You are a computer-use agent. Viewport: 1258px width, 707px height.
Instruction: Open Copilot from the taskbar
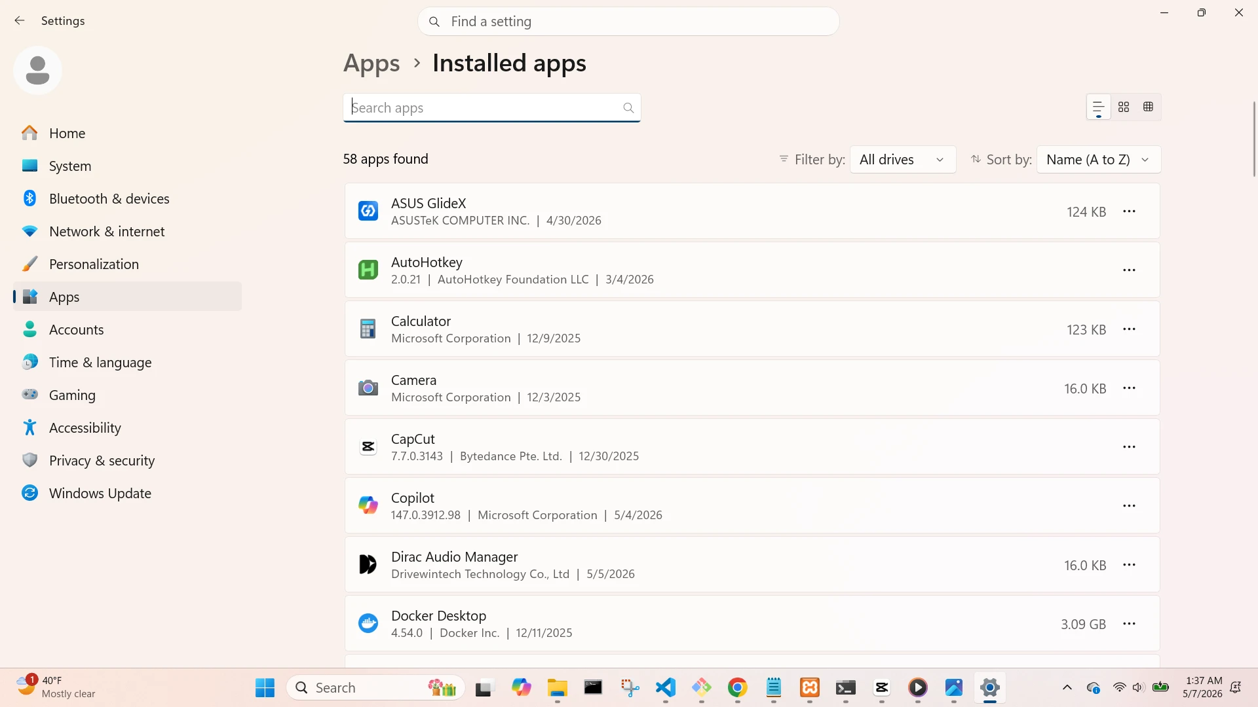click(x=522, y=688)
